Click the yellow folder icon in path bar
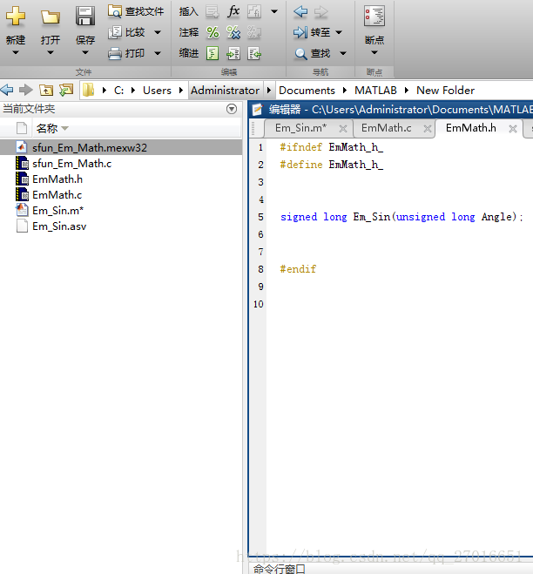533x574 pixels. point(88,90)
